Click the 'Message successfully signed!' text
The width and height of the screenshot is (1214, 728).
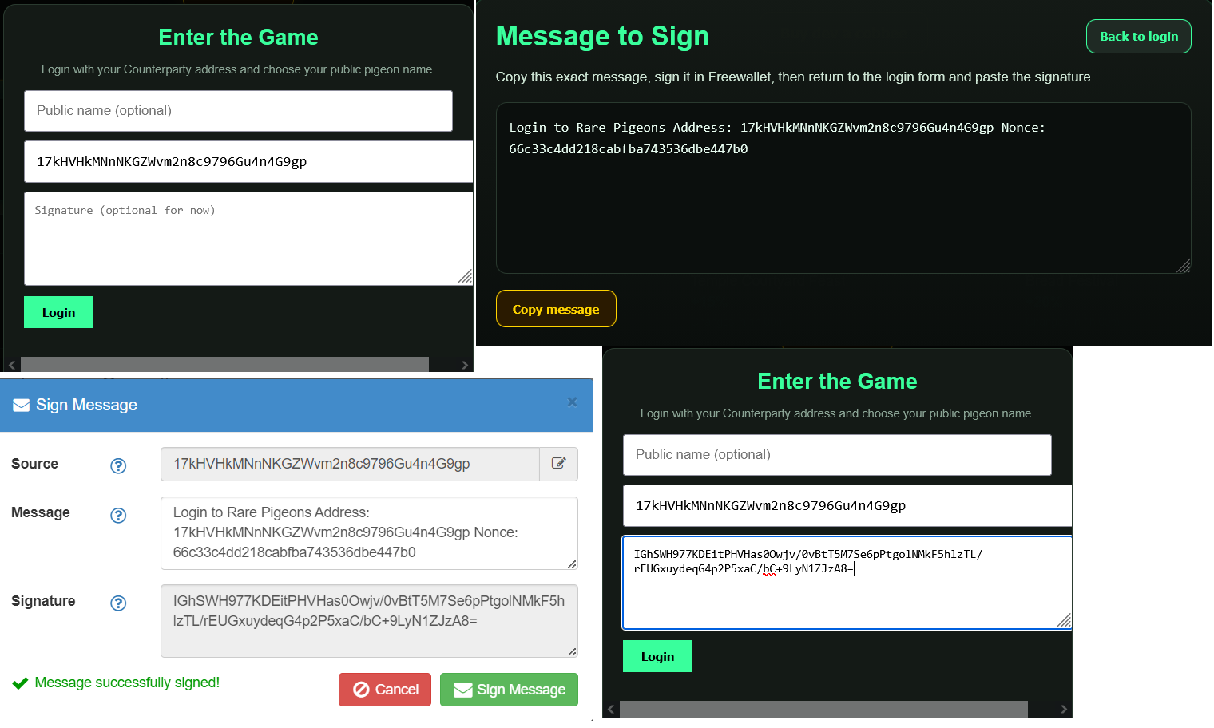127,682
